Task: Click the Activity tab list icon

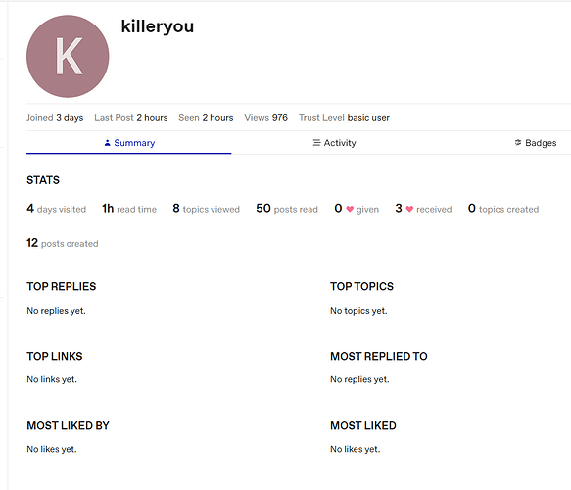Action: click(316, 143)
